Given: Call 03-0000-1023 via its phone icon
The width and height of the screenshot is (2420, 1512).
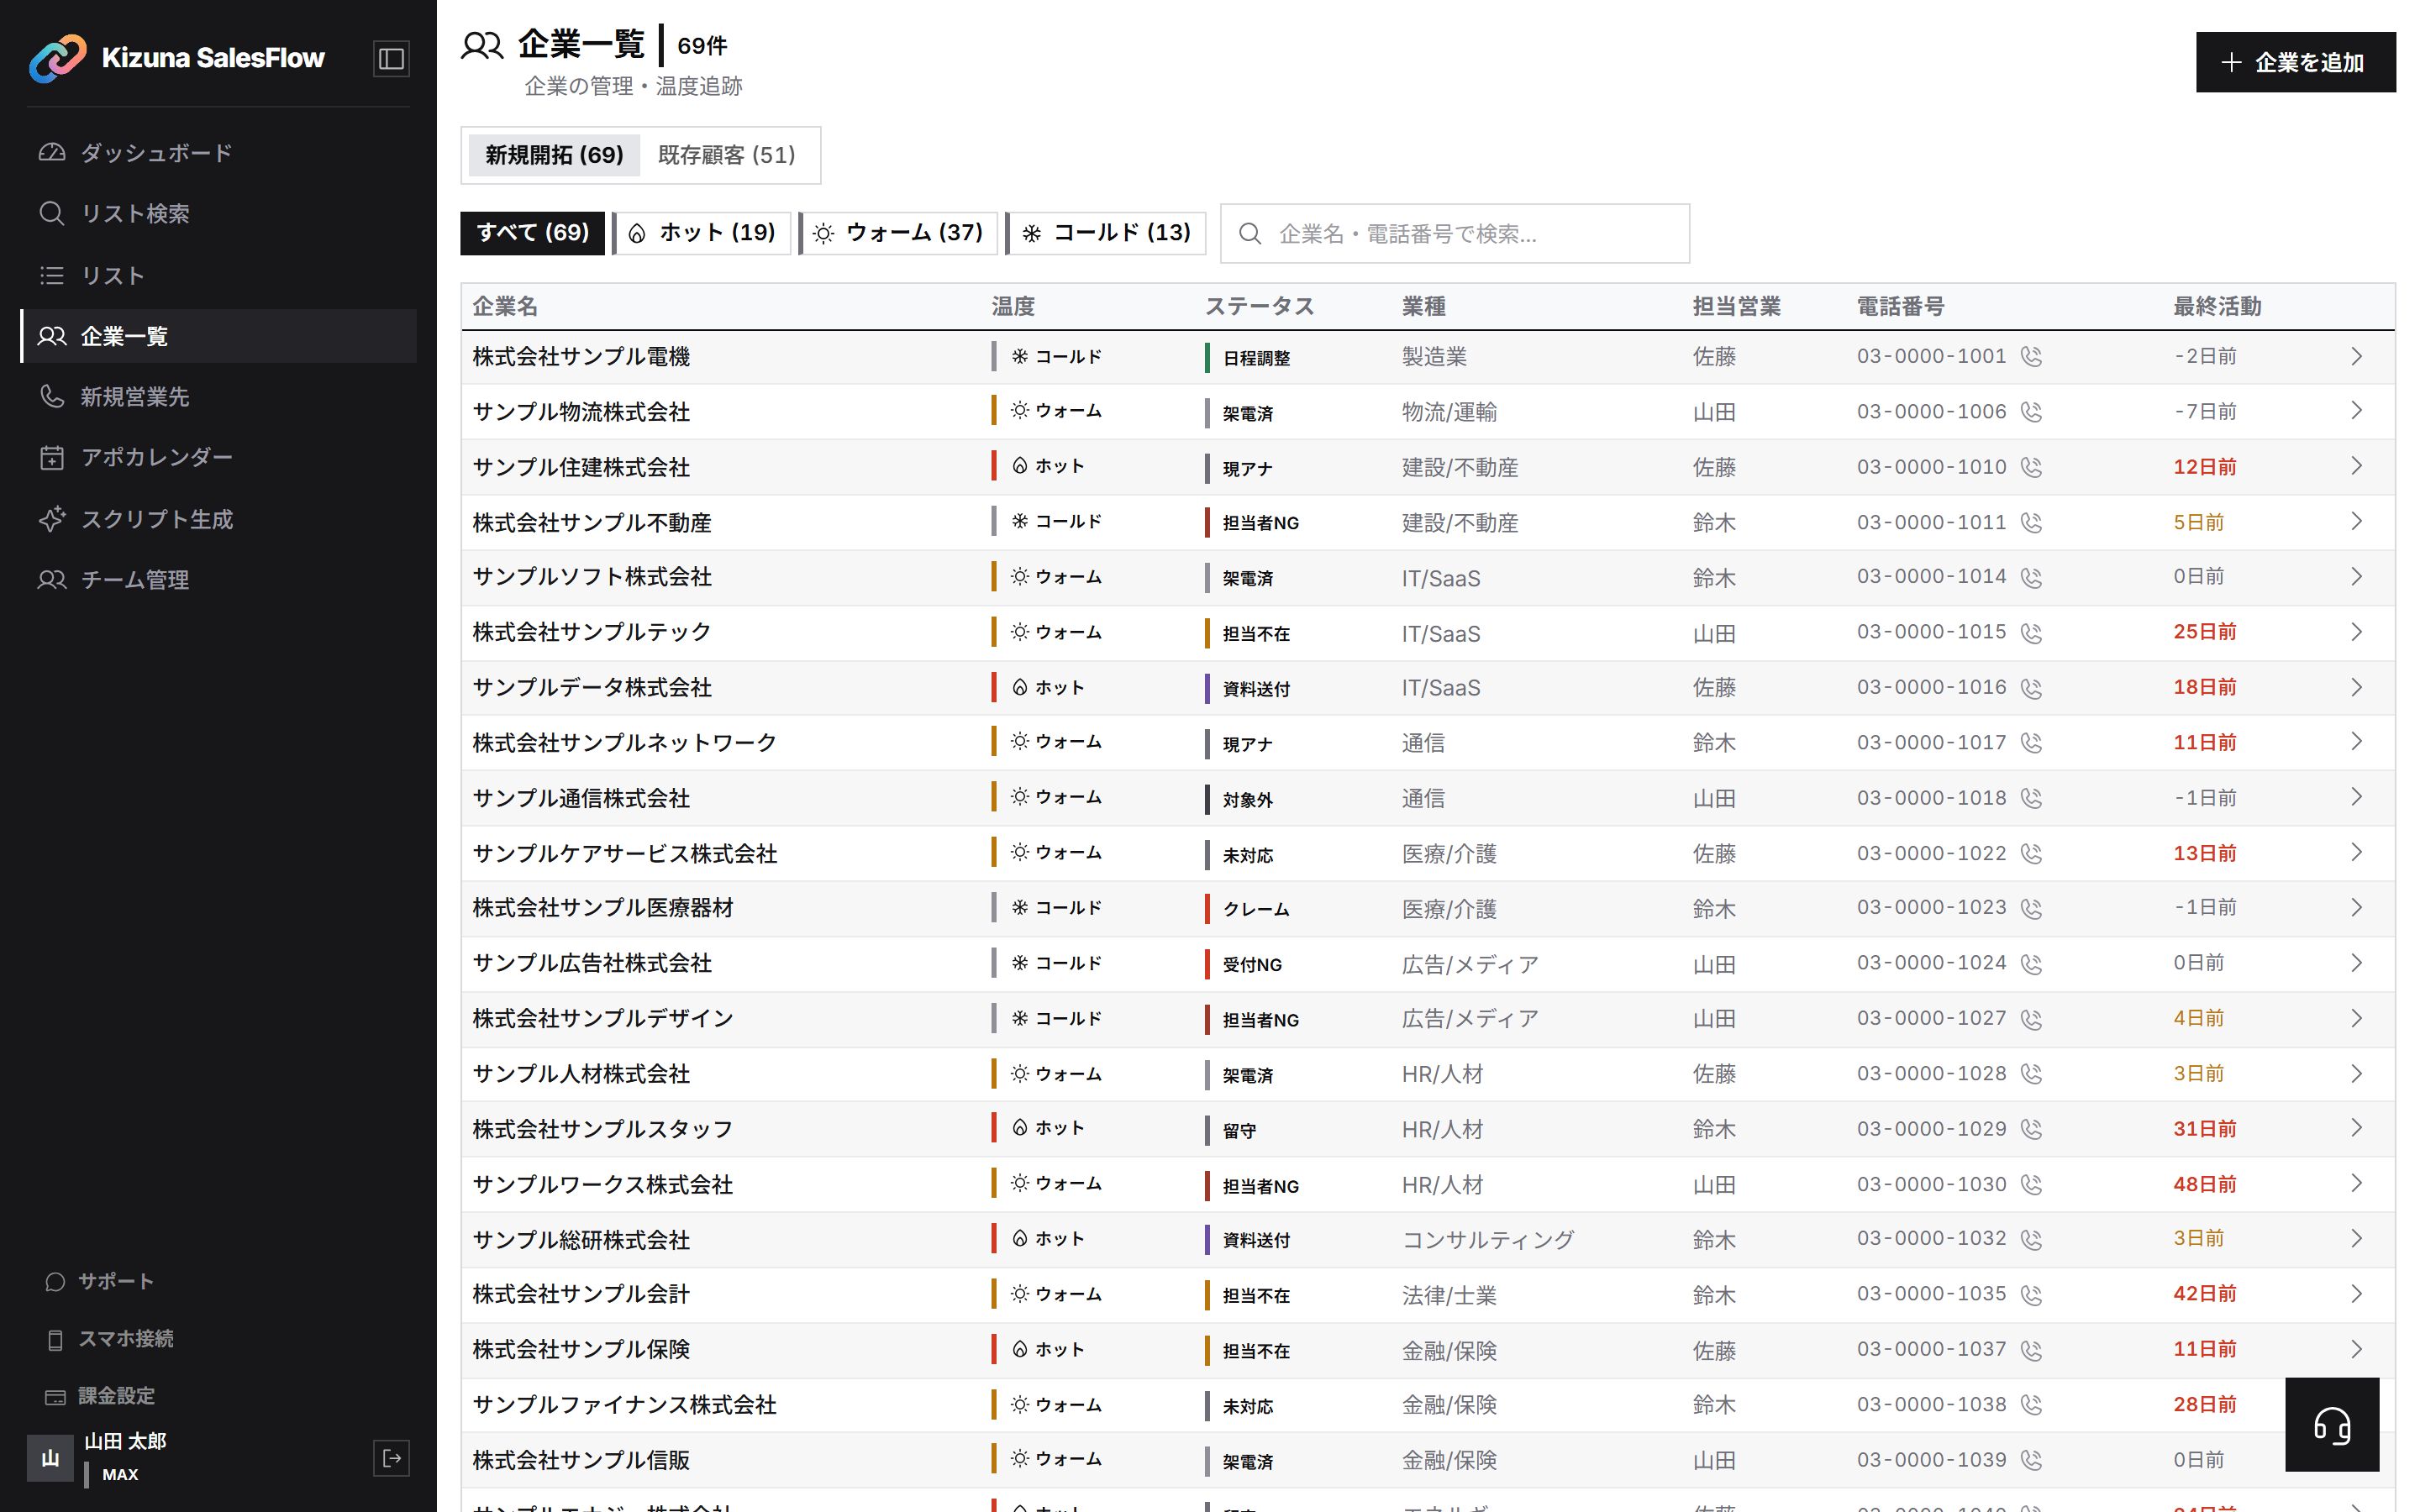Looking at the screenshot, I should coord(2031,909).
